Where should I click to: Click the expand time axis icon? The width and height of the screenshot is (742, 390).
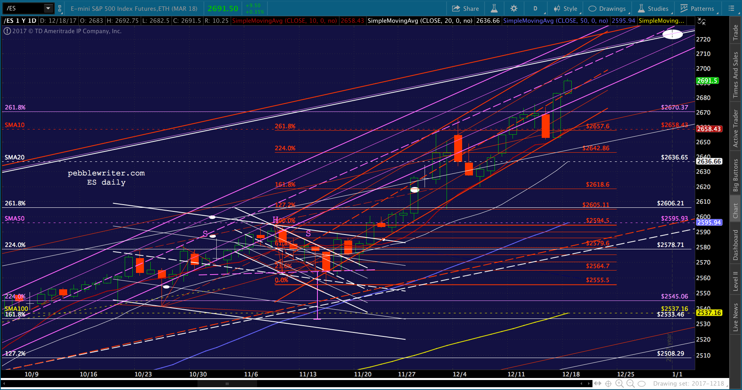[598, 384]
